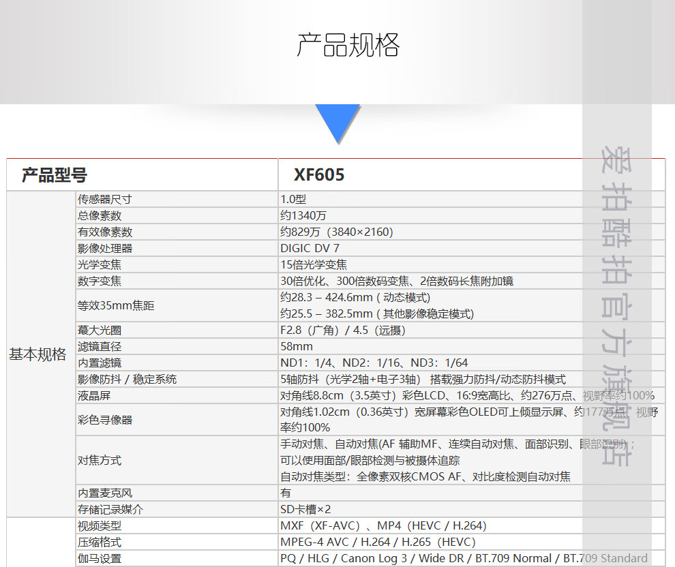Click the SD卡槽×2 value
Viewport: 675px width, 567px height.
pos(305,509)
